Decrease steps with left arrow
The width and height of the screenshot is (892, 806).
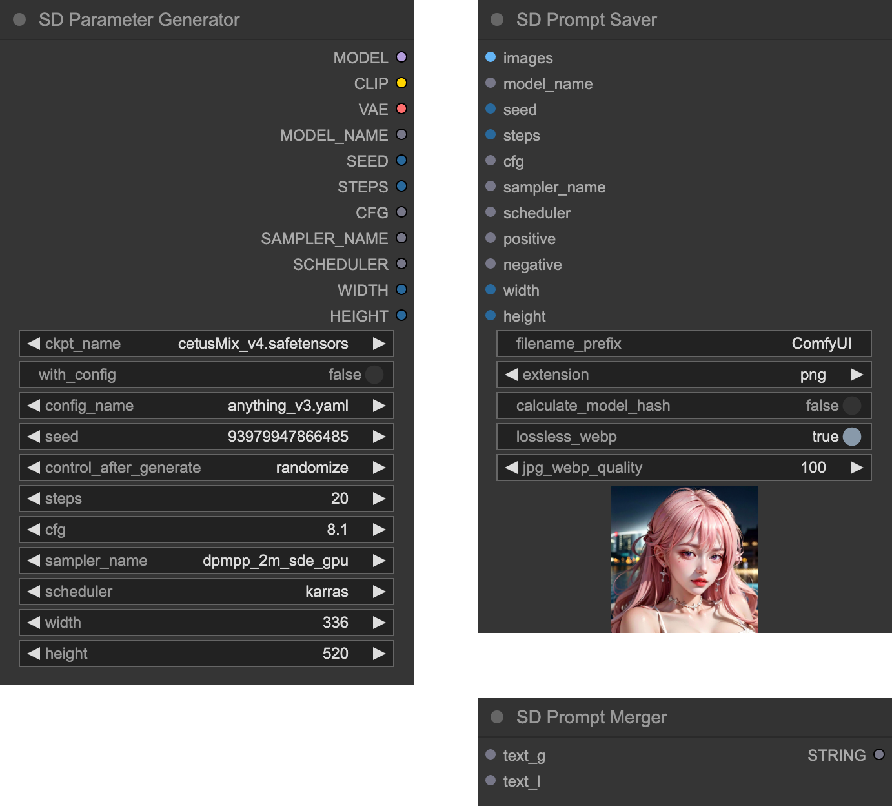(34, 499)
